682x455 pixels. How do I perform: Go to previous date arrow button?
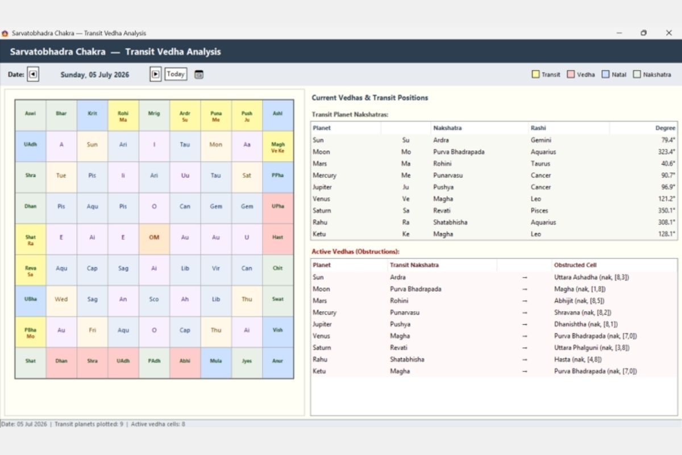pyautogui.click(x=33, y=74)
